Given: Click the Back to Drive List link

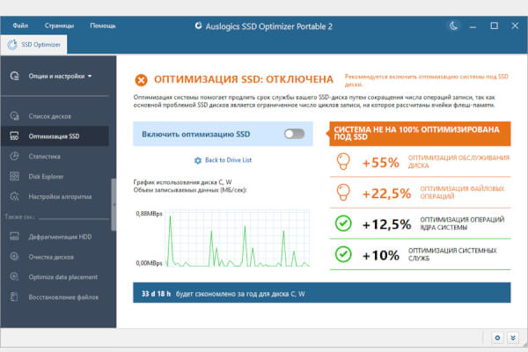Looking at the screenshot, I should point(228,160).
